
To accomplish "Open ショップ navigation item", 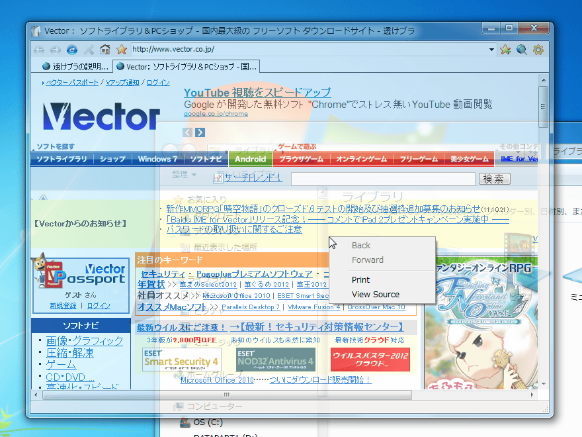I will [112, 159].
